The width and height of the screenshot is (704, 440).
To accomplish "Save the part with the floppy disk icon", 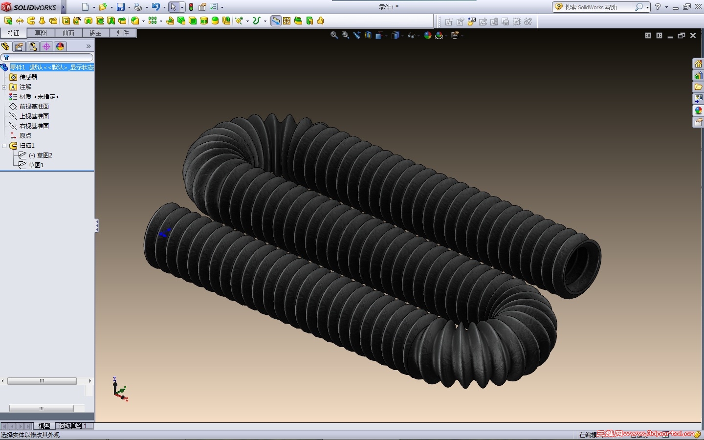I will [x=120, y=7].
